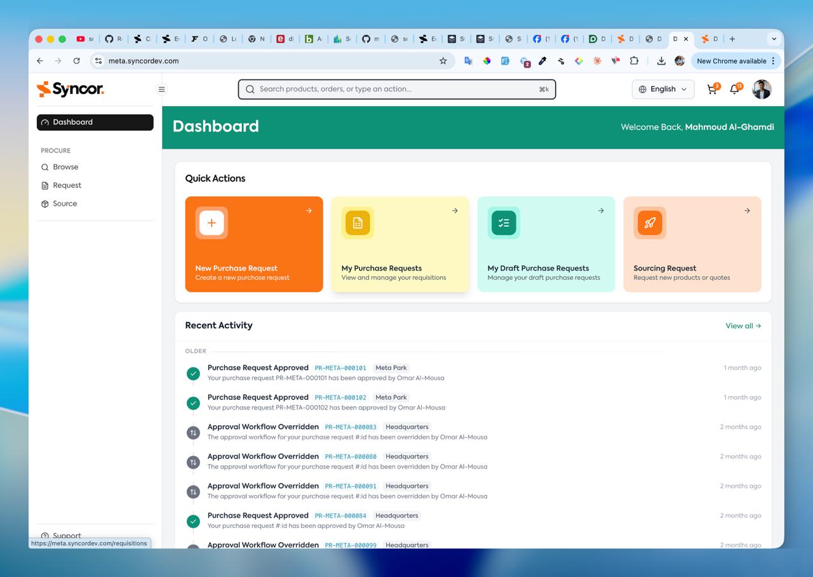
Task: Click the arrow on My Draft Purchase Requests card
Action: coord(601,211)
